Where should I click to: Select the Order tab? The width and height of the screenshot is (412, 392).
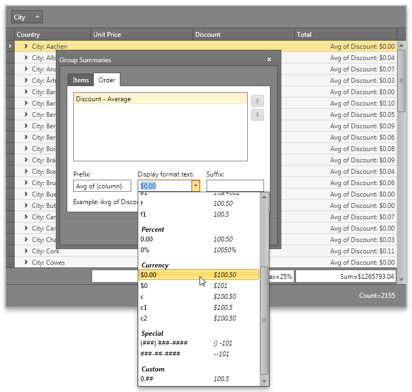click(107, 80)
